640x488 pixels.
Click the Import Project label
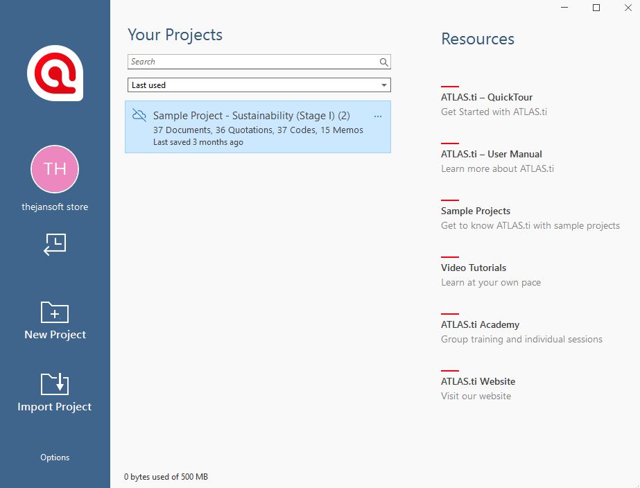[55, 407]
